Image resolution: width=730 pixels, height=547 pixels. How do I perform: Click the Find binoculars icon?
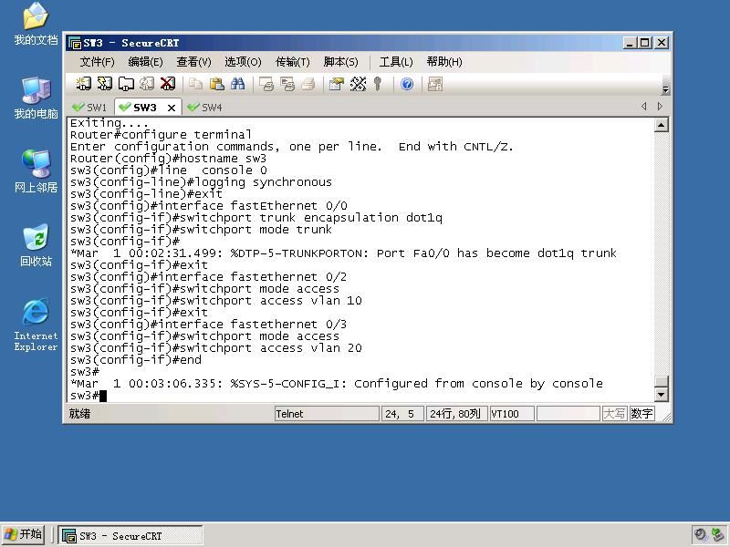[x=237, y=84]
